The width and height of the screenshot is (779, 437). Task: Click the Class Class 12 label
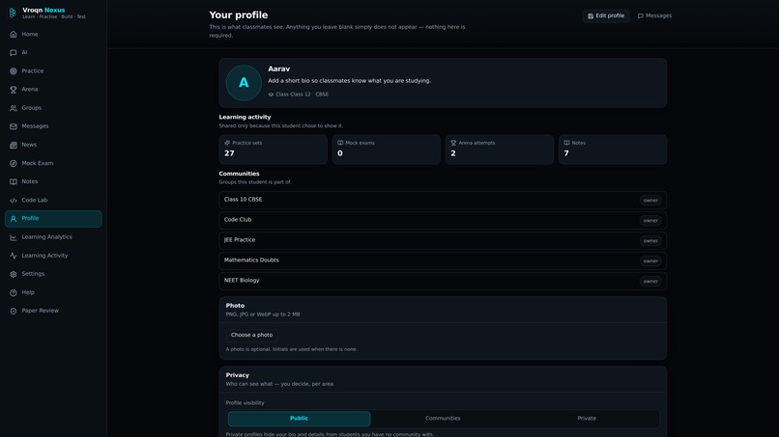(x=293, y=95)
